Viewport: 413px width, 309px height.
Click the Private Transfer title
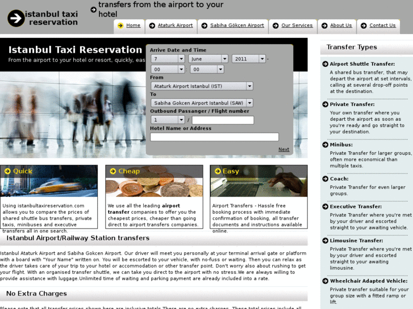tap(352, 104)
